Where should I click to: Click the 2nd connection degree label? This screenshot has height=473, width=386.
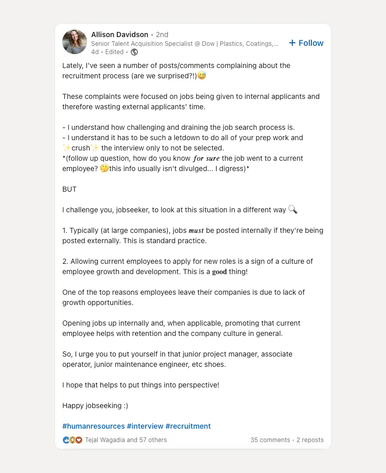pyautogui.click(x=162, y=35)
